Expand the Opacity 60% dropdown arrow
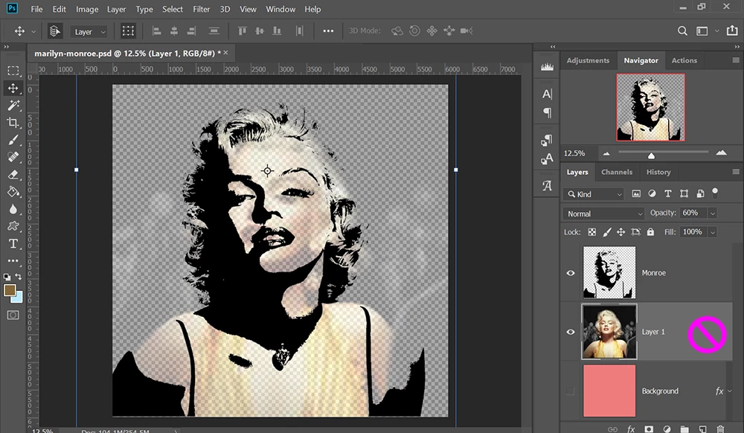This screenshot has height=433, width=744. point(712,214)
